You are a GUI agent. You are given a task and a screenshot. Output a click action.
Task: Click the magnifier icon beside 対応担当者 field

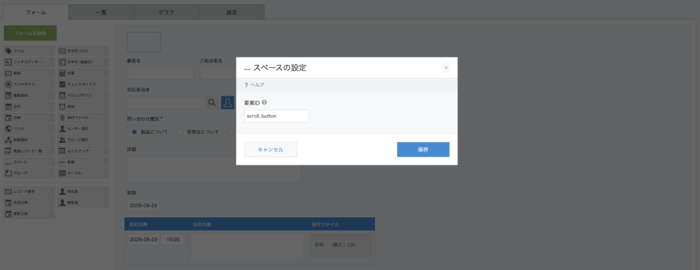pos(212,103)
